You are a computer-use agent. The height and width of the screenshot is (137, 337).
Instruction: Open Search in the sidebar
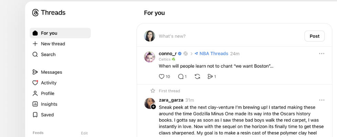click(x=48, y=54)
